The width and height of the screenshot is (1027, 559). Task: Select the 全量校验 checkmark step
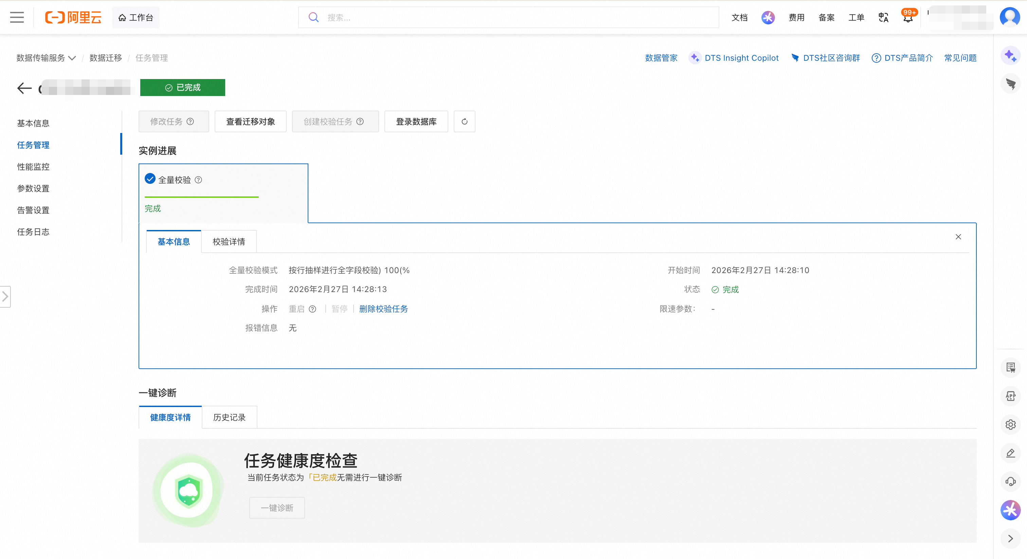150,179
